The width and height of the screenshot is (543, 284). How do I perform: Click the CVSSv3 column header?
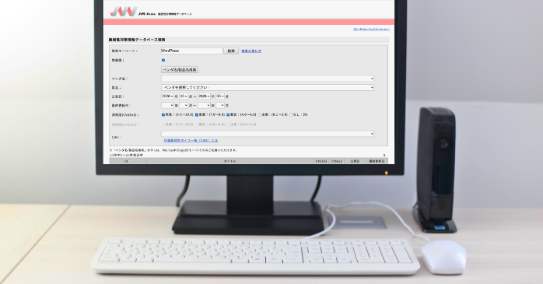pos(321,161)
